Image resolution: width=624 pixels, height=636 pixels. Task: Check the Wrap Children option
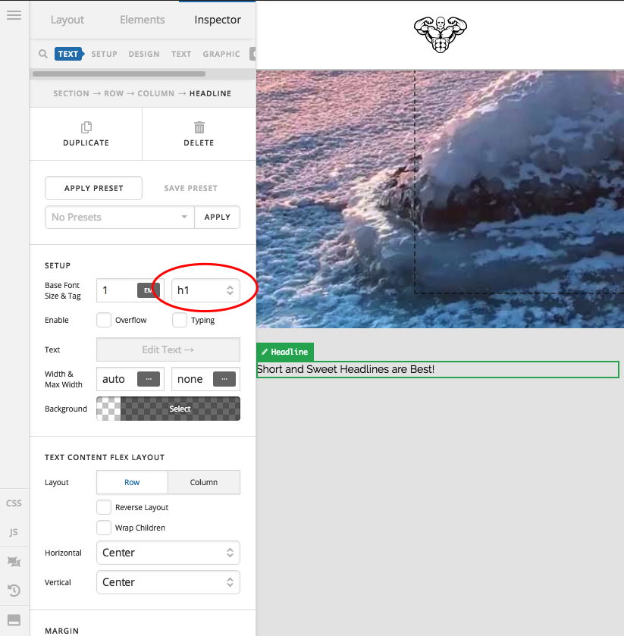click(104, 528)
